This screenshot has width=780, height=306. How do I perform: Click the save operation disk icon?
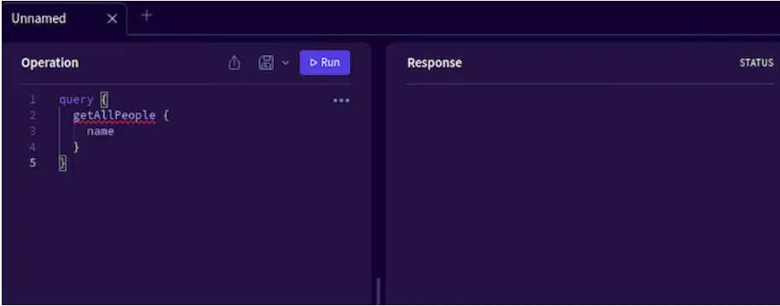click(266, 63)
